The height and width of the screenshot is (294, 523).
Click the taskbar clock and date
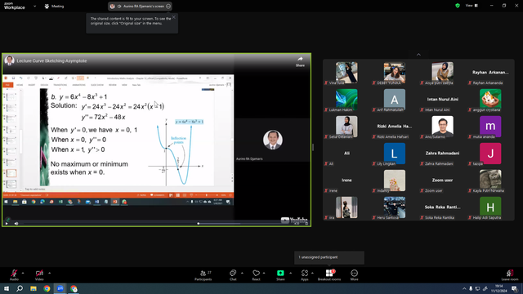point(499,288)
